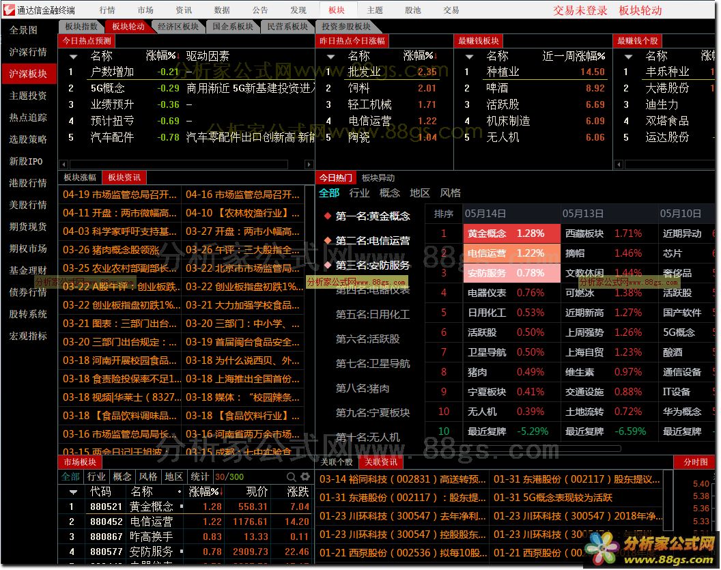The height and width of the screenshot is (570, 721).
Task: Filter 今日热门 by 概念
Action: tap(389, 193)
